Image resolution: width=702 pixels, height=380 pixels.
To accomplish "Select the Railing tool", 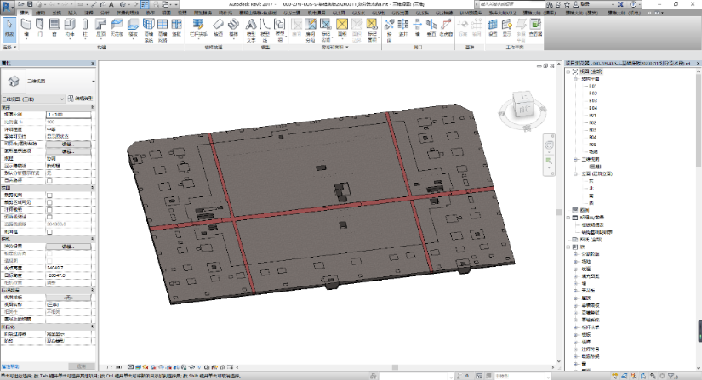I will (x=198, y=28).
